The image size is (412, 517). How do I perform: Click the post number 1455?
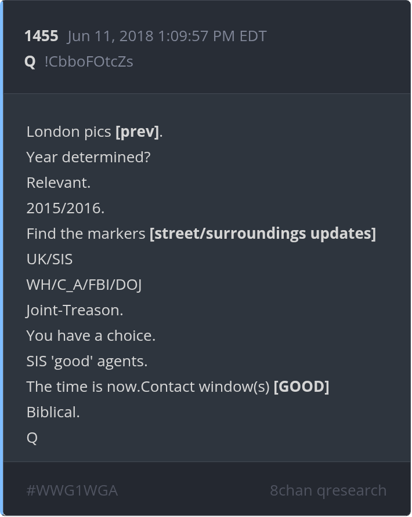tap(41, 36)
